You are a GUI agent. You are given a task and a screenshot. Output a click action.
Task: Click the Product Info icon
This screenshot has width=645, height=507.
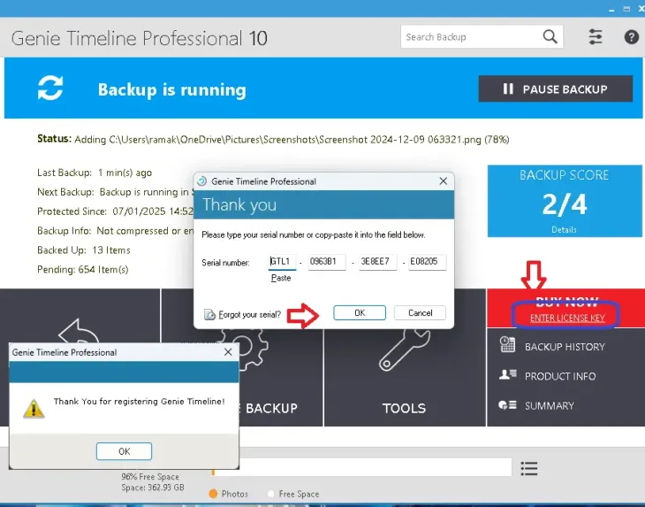pyautogui.click(x=507, y=375)
